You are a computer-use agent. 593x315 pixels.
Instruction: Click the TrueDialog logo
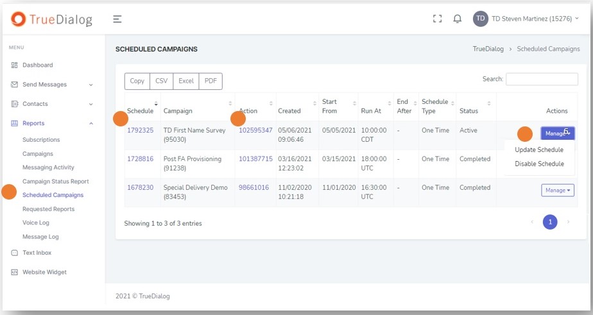pyautogui.click(x=51, y=19)
